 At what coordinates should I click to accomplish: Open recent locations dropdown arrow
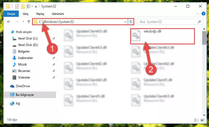coord(23,21)
